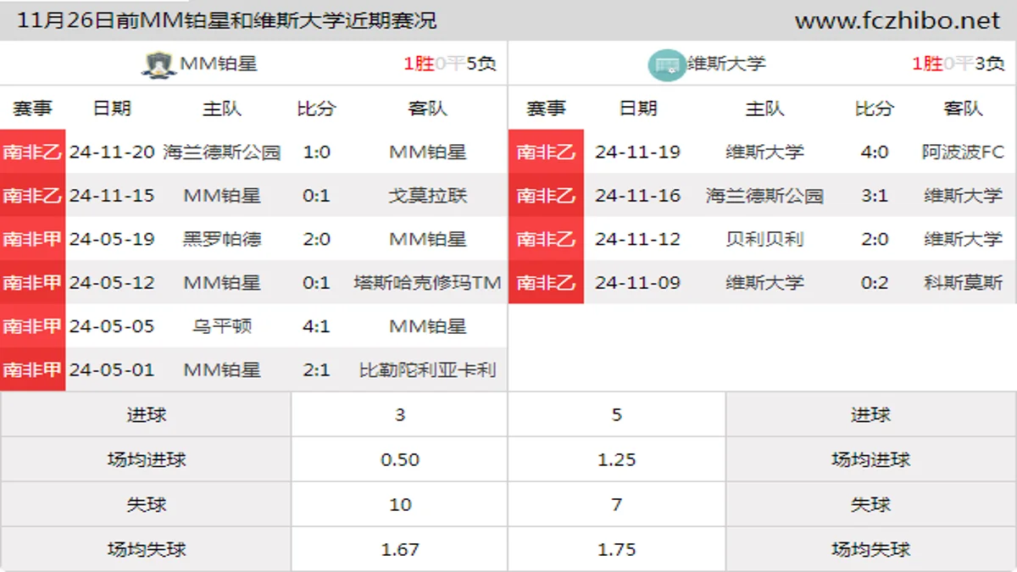The height and width of the screenshot is (572, 1017).
Task: Open the www.fczhibo.net website link
Action: 898,20
